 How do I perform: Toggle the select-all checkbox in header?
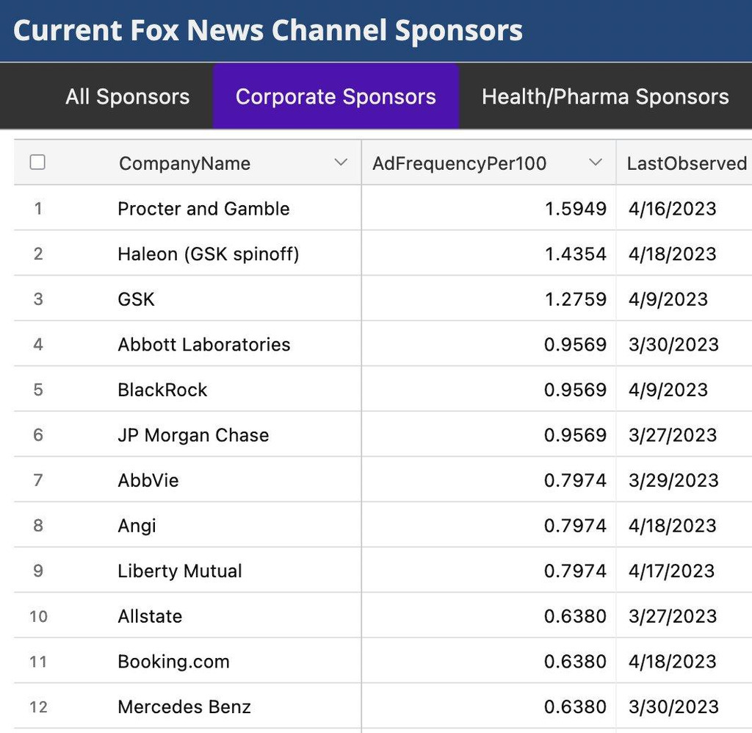(37, 162)
